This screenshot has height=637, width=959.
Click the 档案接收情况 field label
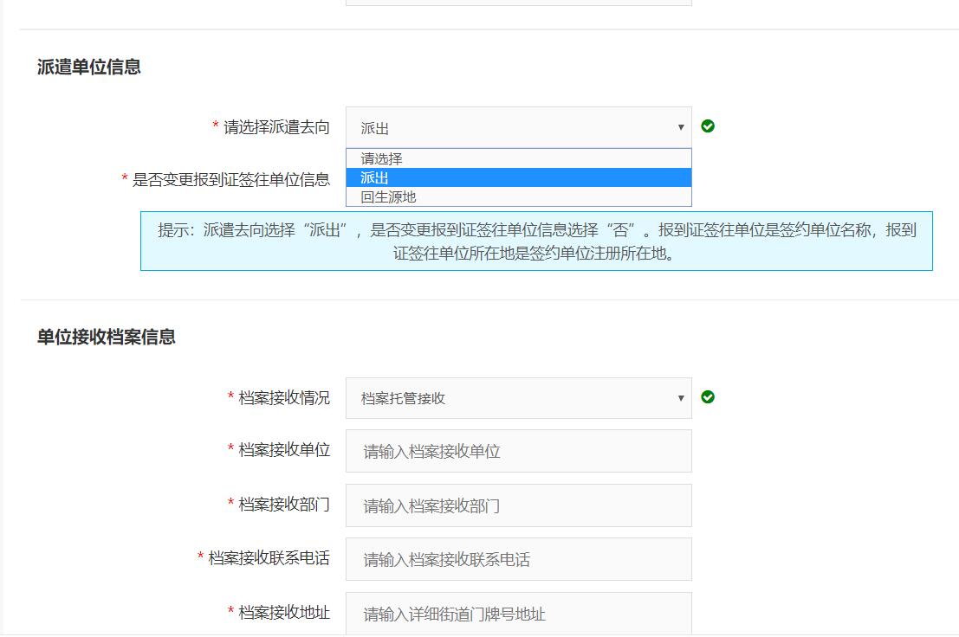click(x=284, y=397)
